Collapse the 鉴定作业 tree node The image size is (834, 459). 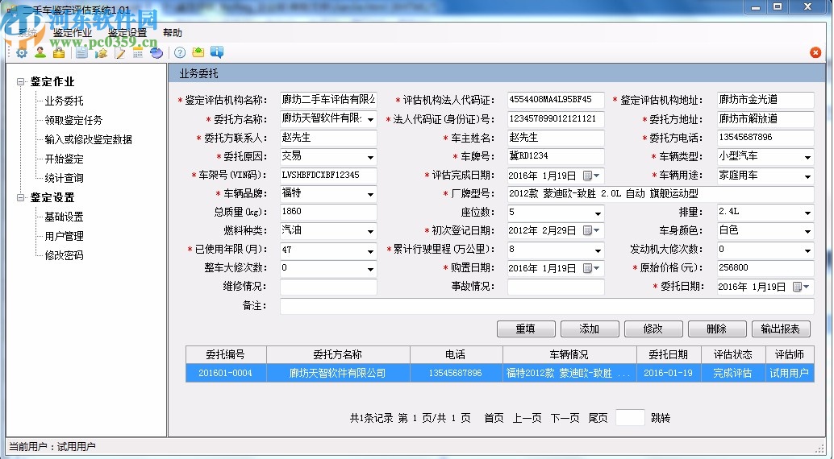(x=21, y=82)
